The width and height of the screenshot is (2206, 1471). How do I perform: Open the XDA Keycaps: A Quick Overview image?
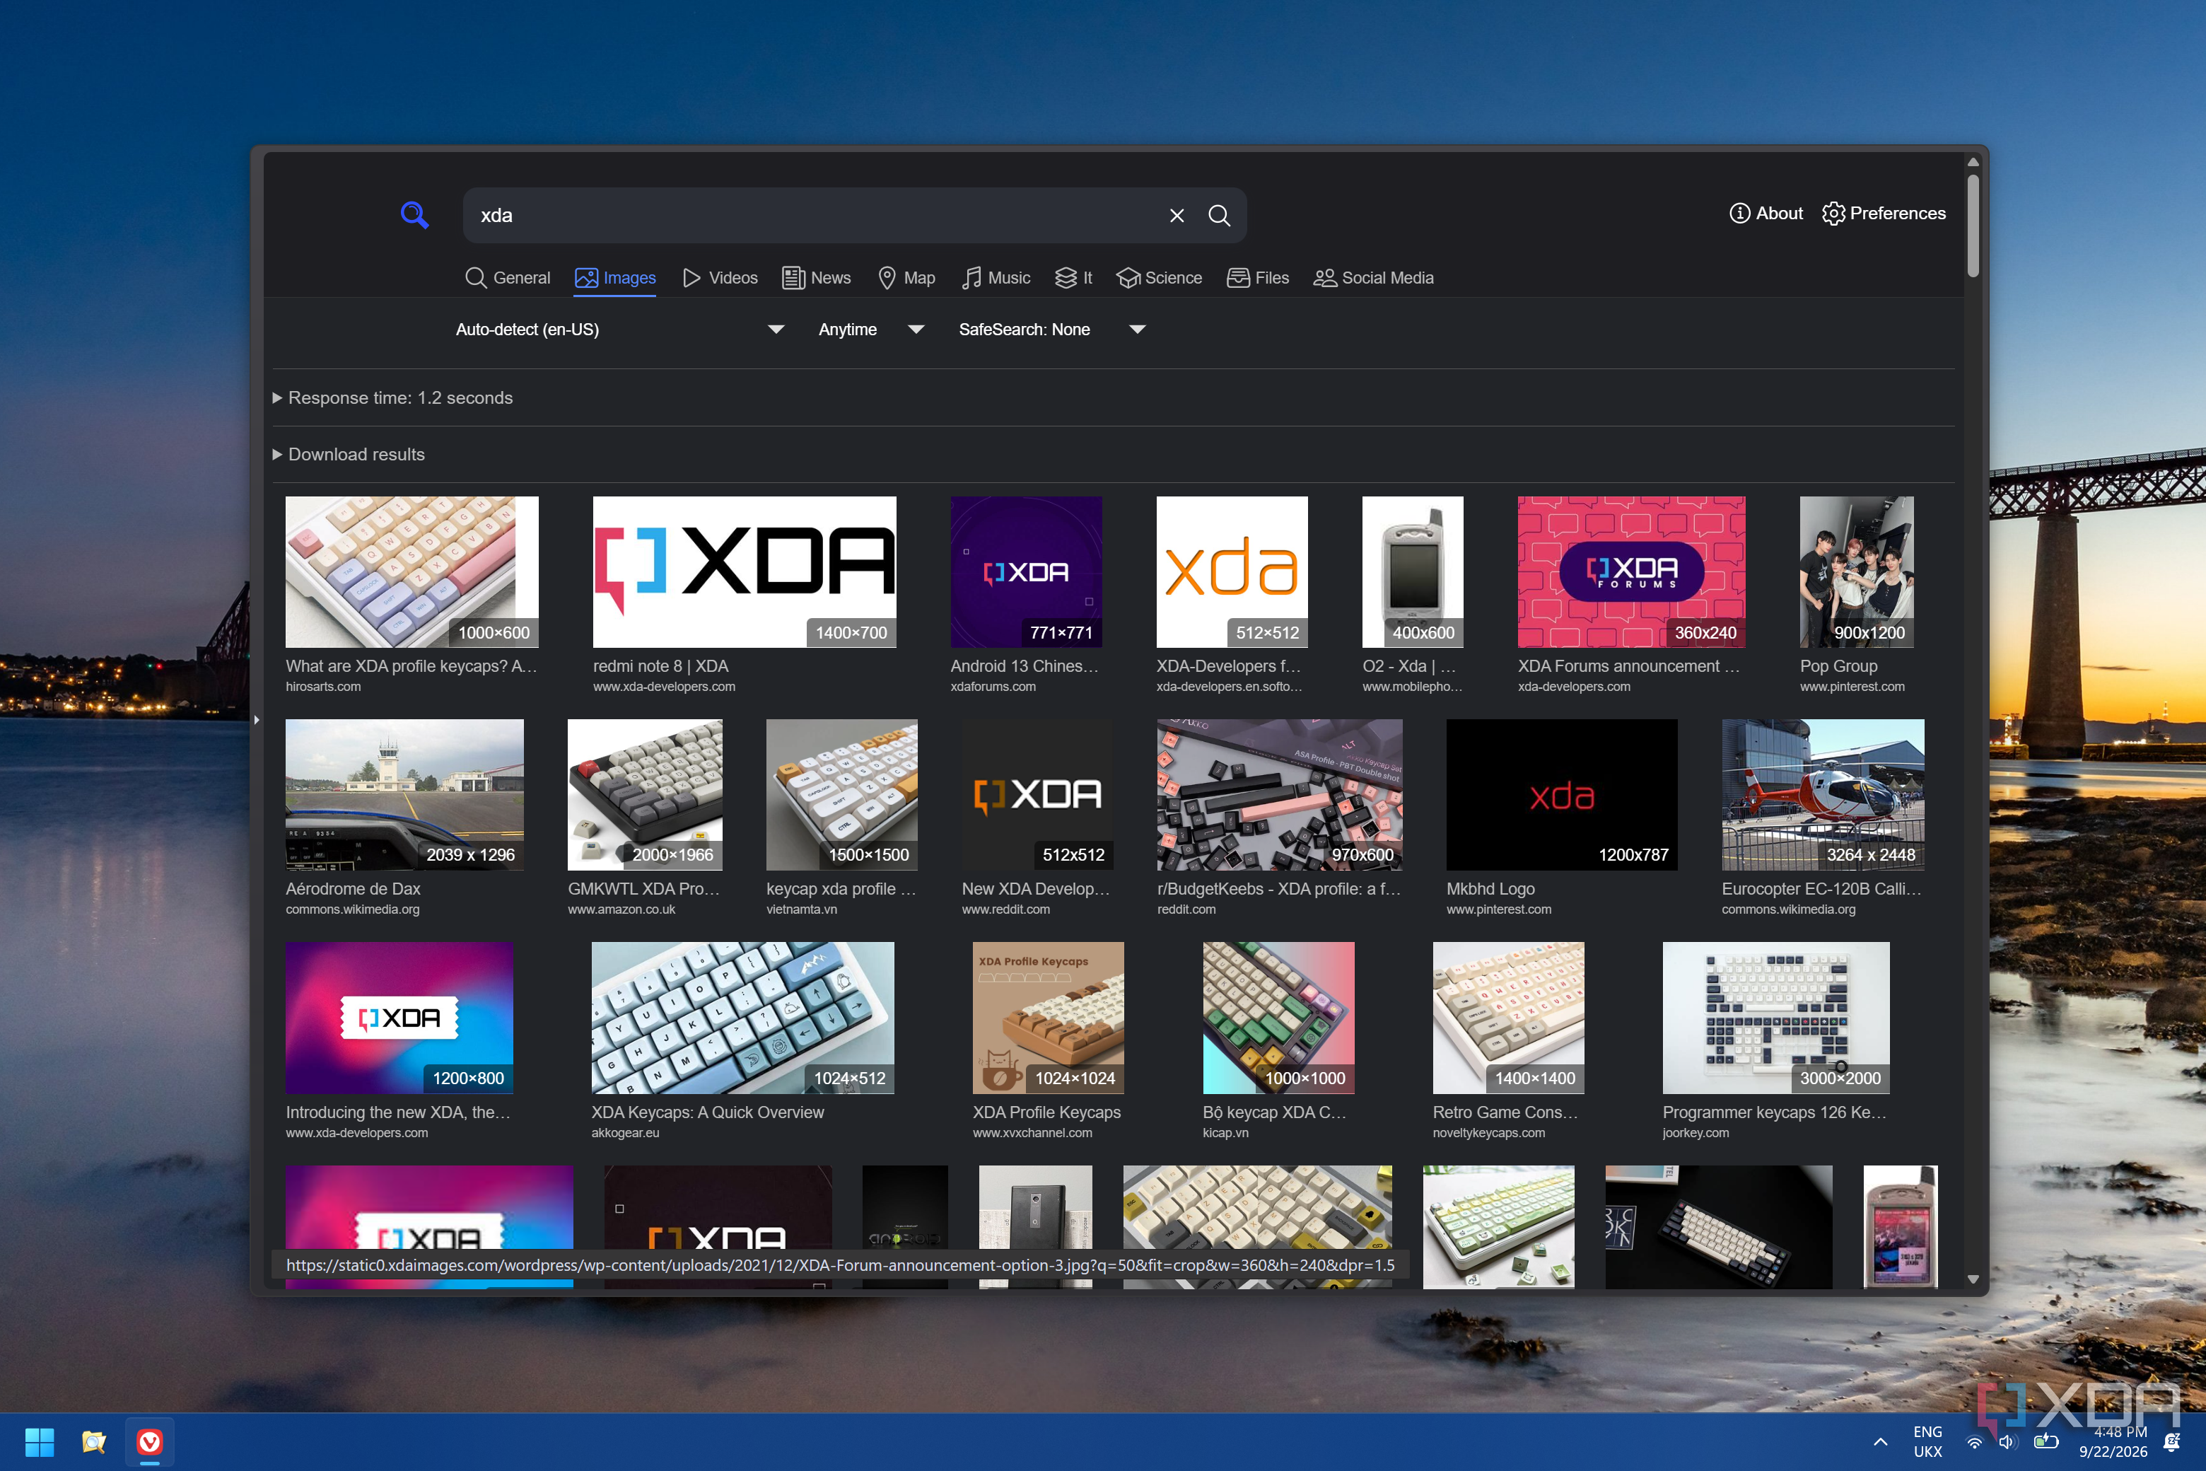(742, 1017)
